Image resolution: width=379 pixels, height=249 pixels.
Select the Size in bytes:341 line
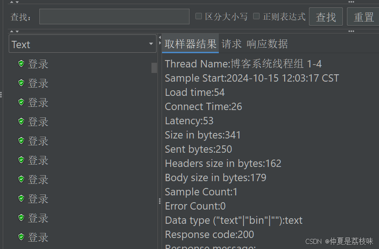click(203, 135)
